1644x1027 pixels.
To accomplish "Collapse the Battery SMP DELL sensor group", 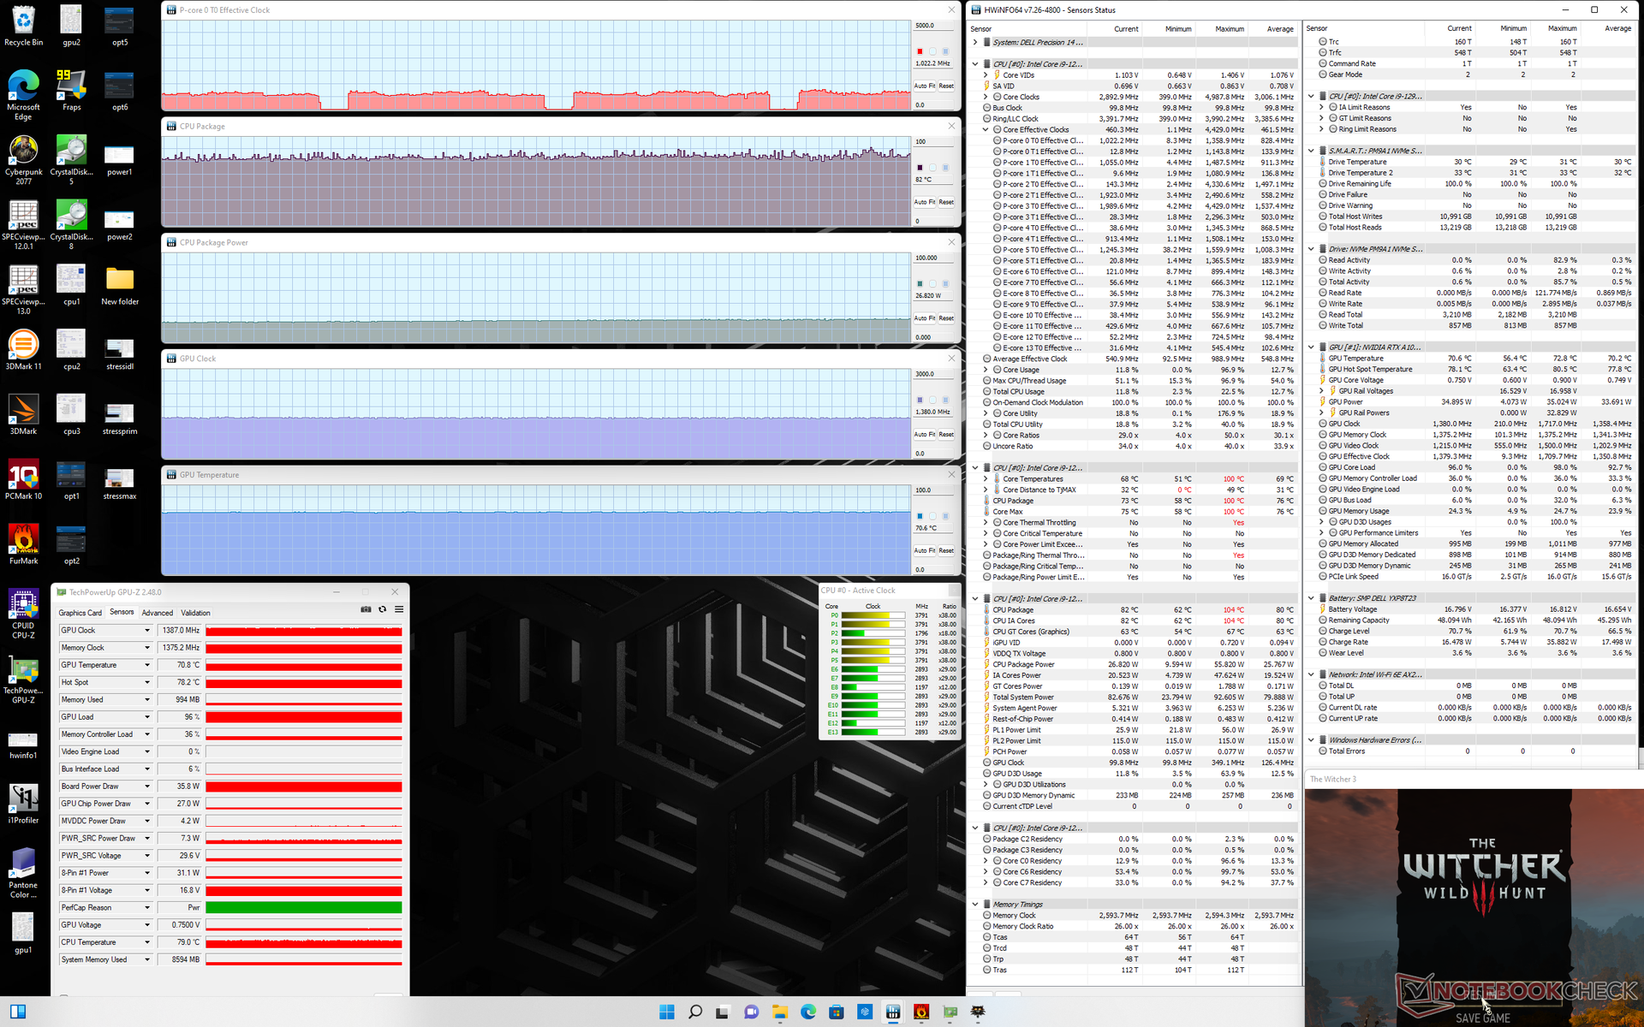I will click(x=1311, y=598).
